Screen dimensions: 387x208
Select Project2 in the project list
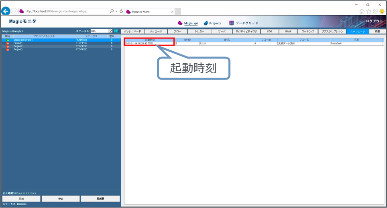[x=18, y=46]
